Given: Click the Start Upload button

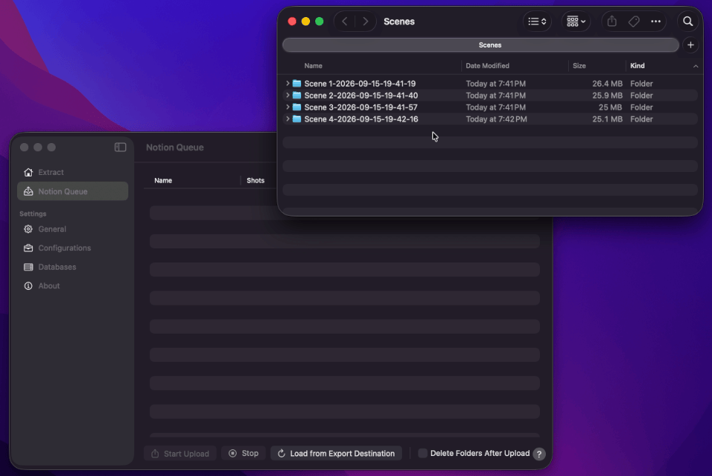Looking at the screenshot, I should pyautogui.click(x=180, y=453).
